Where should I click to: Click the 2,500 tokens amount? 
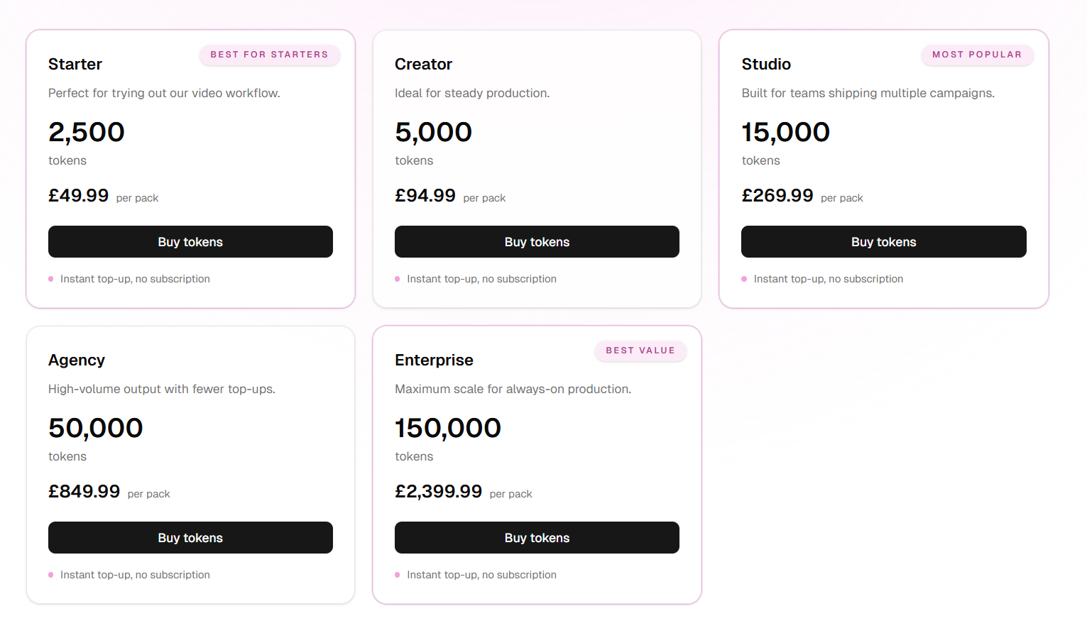(87, 133)
